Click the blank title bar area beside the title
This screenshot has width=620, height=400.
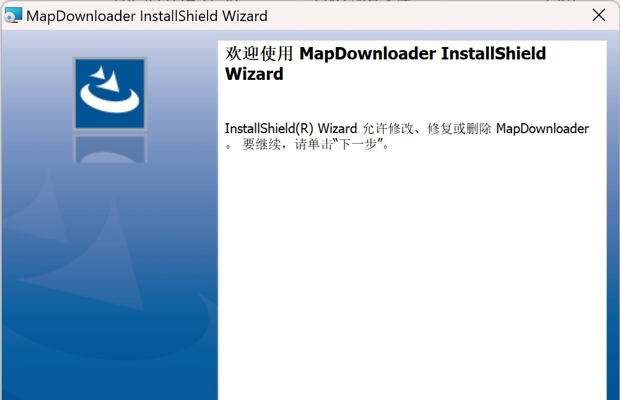point(427,16)
